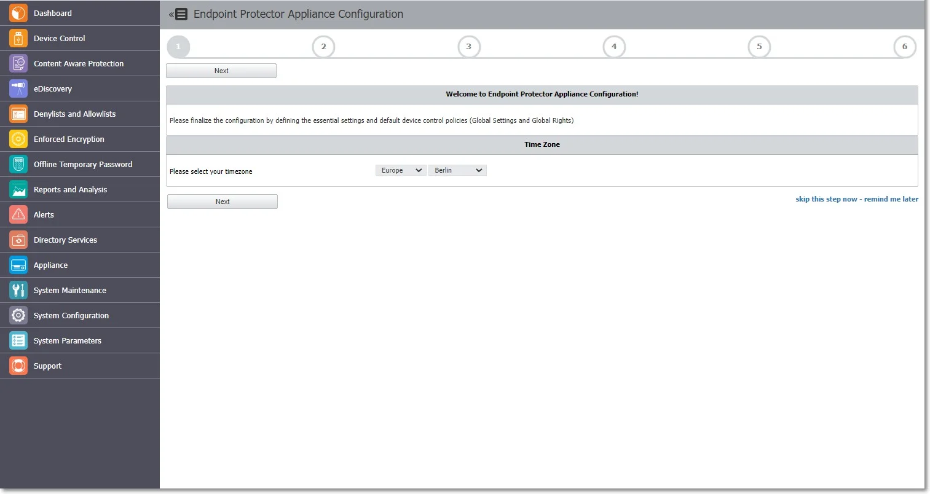Open the Dashboard menu item
Screen dimensions: 930x494
[80, 13]
